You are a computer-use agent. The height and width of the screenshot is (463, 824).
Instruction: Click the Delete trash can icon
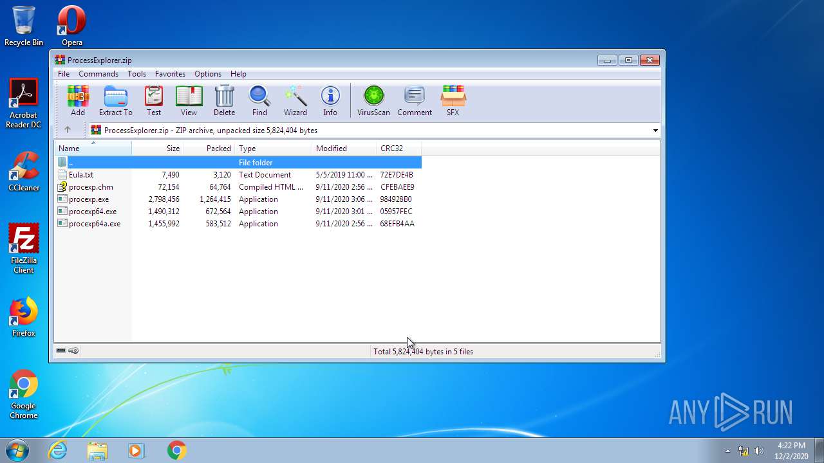pyautogui.click(x=224, y=101)
